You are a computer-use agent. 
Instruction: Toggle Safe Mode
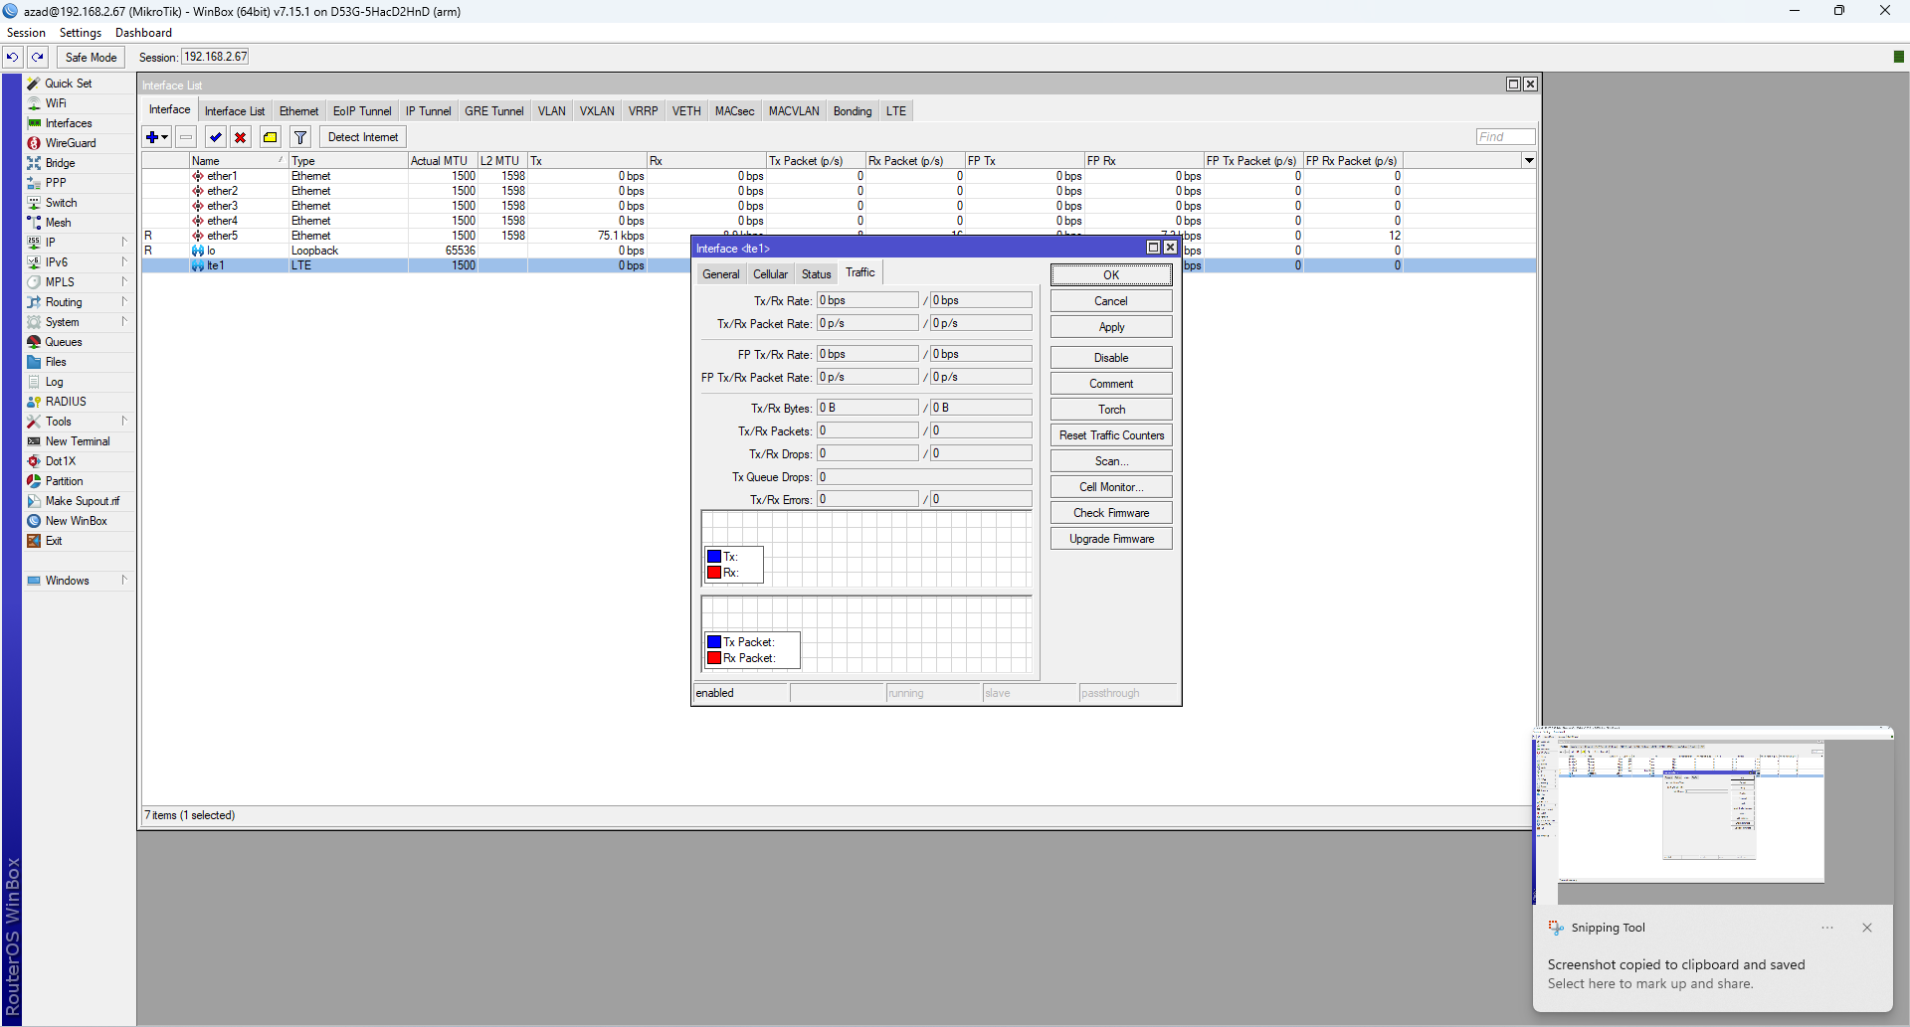(x=91, y=57)
